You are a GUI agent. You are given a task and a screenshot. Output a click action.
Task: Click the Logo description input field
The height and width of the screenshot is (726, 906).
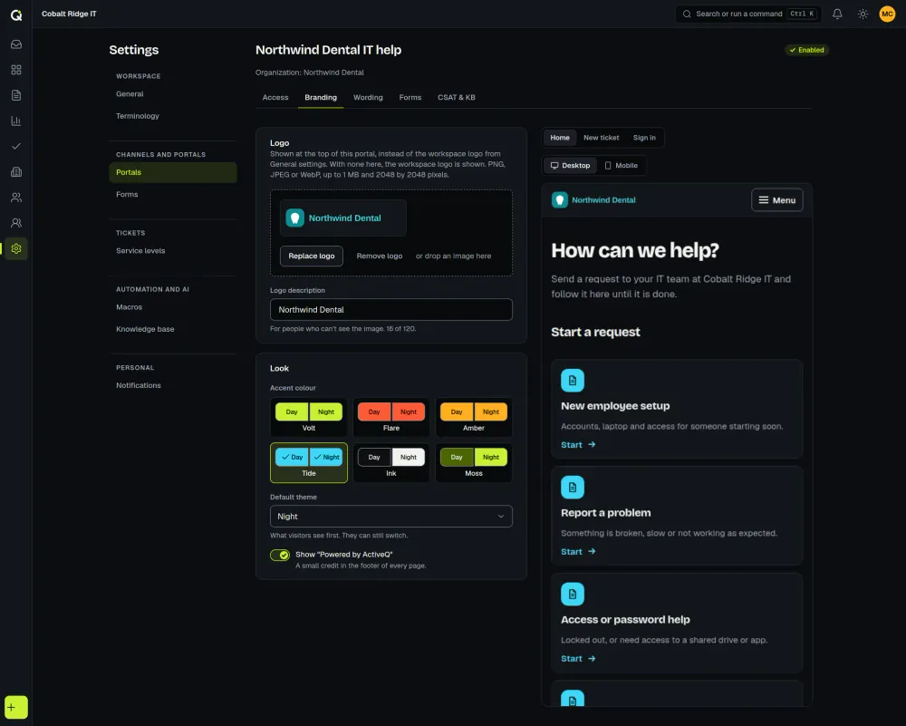point(391,310)
